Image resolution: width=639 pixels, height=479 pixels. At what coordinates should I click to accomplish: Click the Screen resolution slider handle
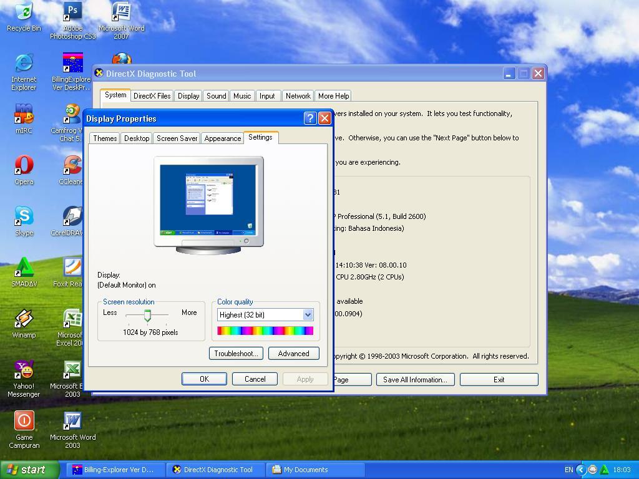(147, 315)
